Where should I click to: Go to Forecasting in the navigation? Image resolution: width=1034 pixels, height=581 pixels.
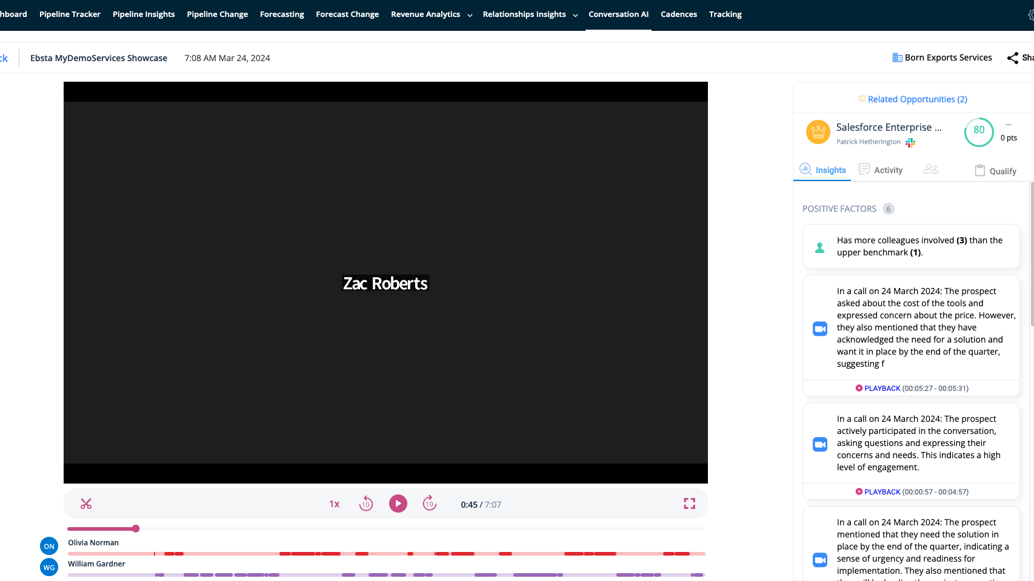click(282, 15)
